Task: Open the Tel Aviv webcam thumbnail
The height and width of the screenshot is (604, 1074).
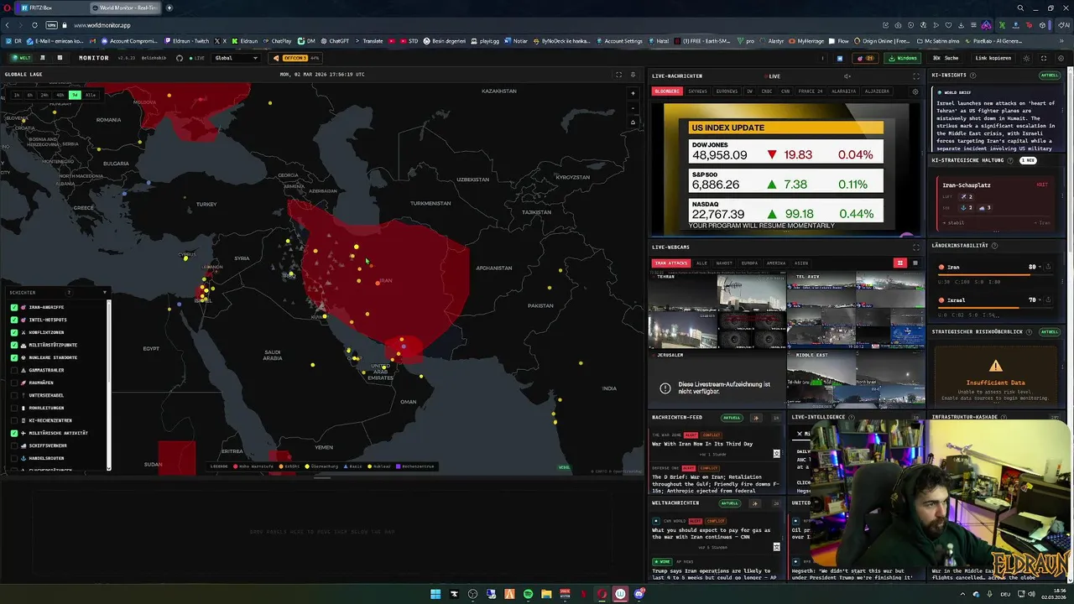Action: click(856, 310)
